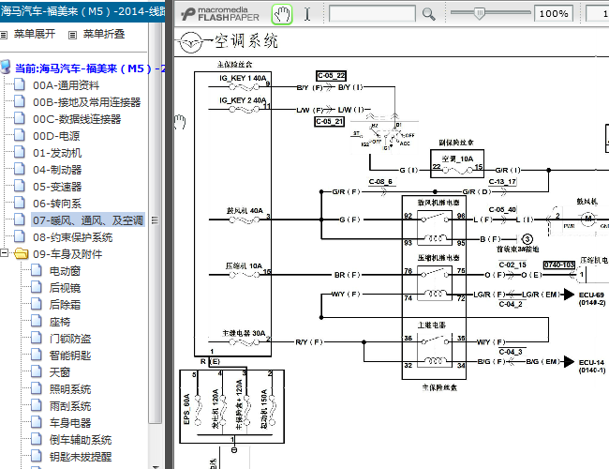The image size is (609, 469).
Task: Open 00D-电源 document
Action: 56,136
